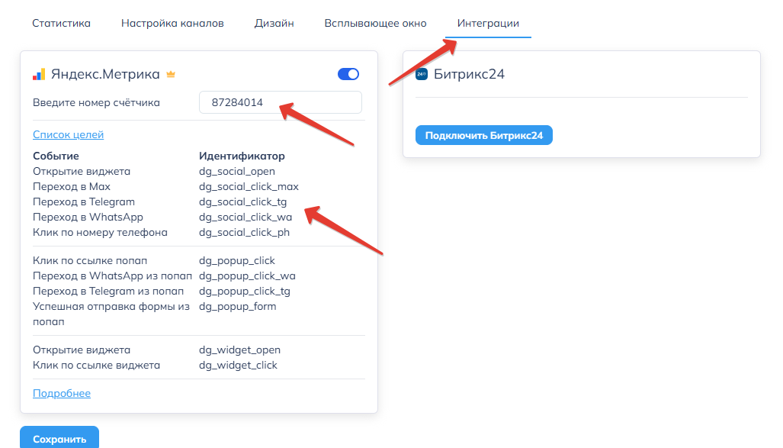Image resolution: width=783 pixels, height=448 pixels.
Task: Click the dg_social_open identifier
Action: [x=236, y=172]
